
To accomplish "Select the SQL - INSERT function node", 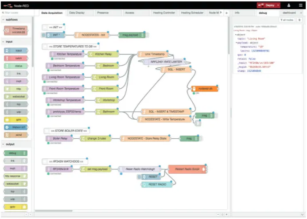I will [176, 70].
